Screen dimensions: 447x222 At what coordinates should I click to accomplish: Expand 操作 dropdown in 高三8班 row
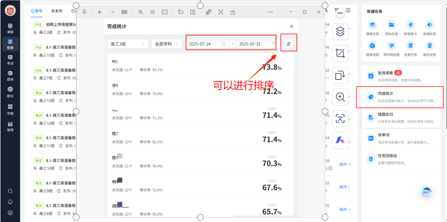tap(345, 209)
